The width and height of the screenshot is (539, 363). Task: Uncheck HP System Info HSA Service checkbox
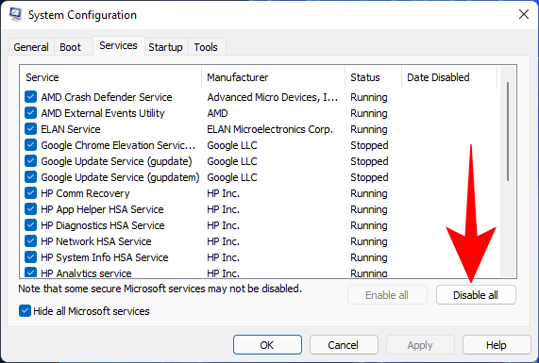point(30,257)
